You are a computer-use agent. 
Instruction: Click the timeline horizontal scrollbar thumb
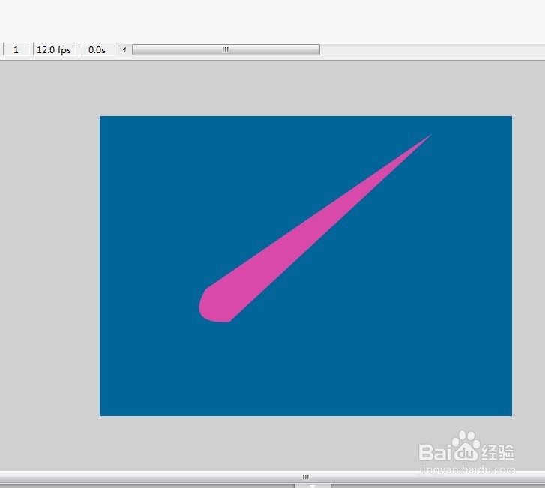click(226, 49)
